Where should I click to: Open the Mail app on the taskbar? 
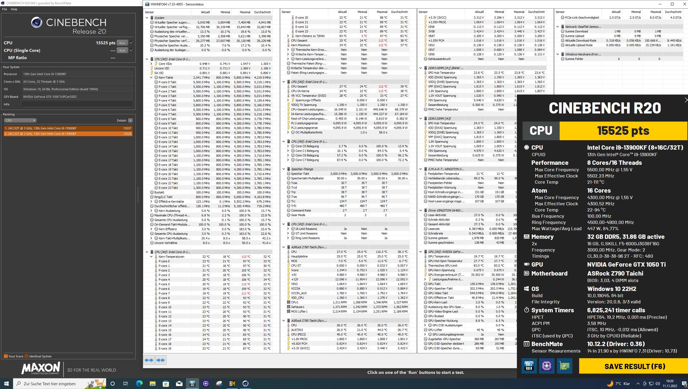179,384
